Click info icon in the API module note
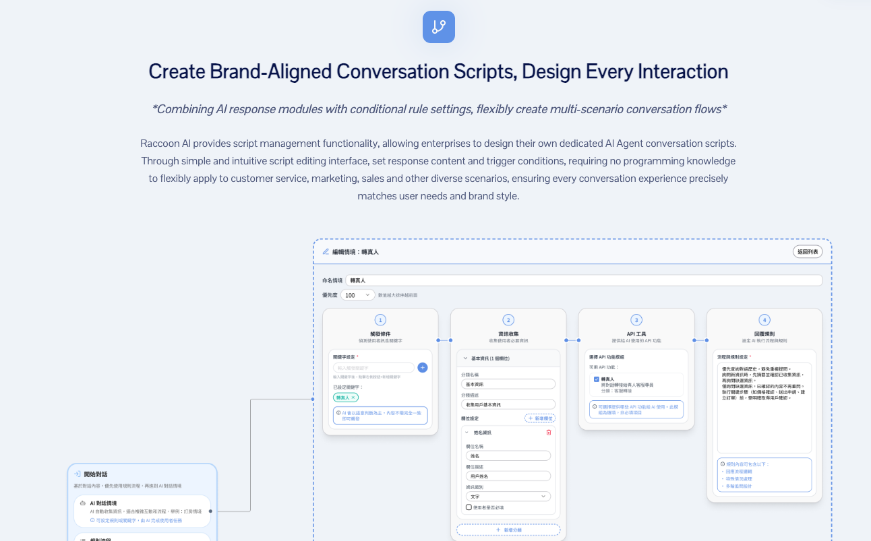The image size is (871, 541). coord(595,407)
